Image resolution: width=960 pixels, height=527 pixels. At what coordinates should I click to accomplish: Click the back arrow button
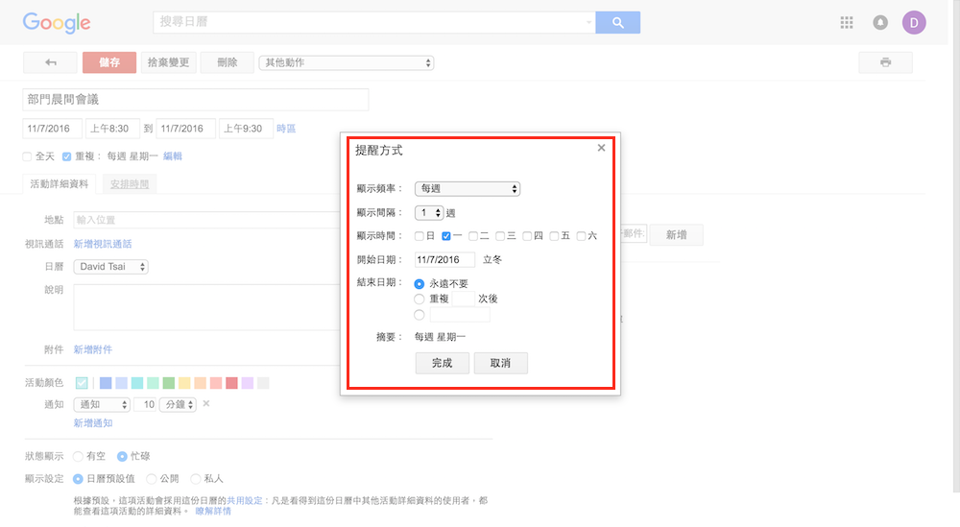[x=50, y=62]
